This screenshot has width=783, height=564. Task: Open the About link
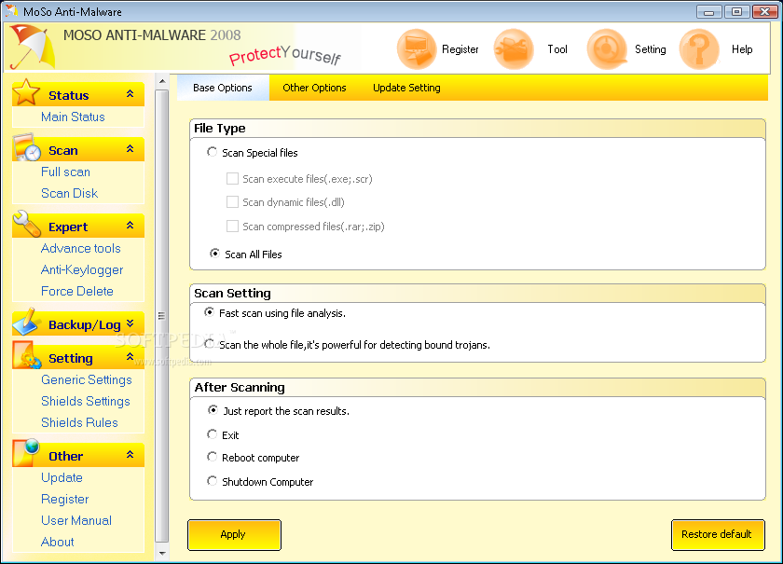tap(58, 542)
